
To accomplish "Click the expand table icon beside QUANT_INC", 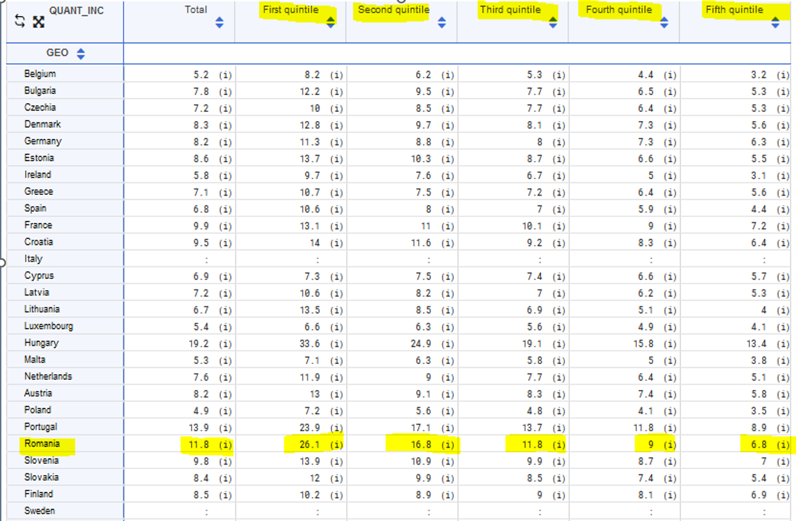I will (x=39, y=22).
